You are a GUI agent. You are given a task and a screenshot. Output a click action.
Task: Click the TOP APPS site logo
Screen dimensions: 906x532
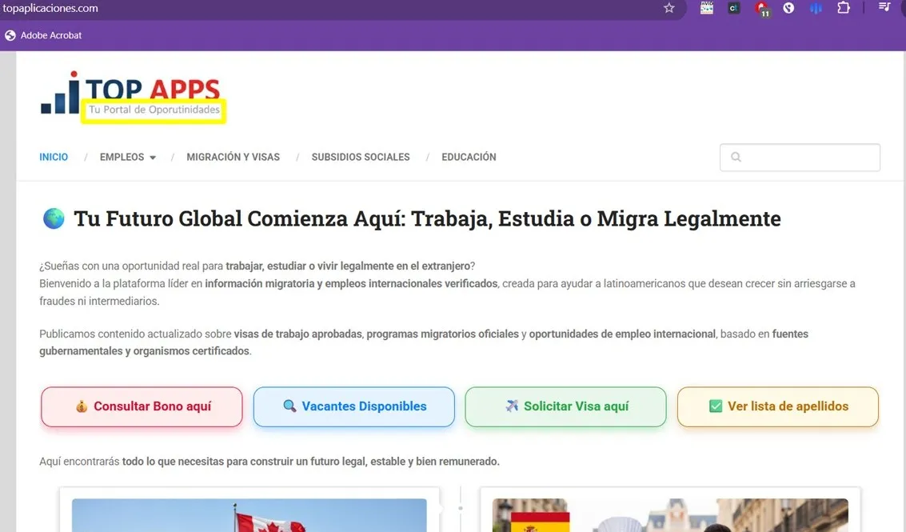(x=132, y=94)
